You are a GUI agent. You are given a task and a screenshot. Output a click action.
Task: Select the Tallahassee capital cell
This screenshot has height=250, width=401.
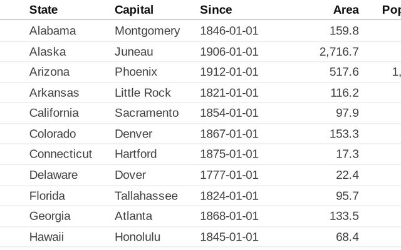(146, 196)
